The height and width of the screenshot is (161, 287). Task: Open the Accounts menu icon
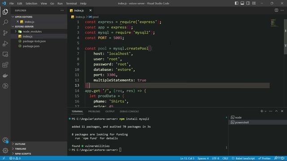pyautogui.click(x=5, y=140)
